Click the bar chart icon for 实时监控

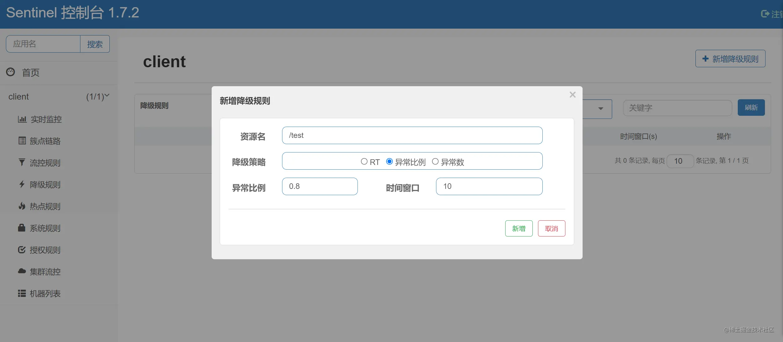(22, 119)
